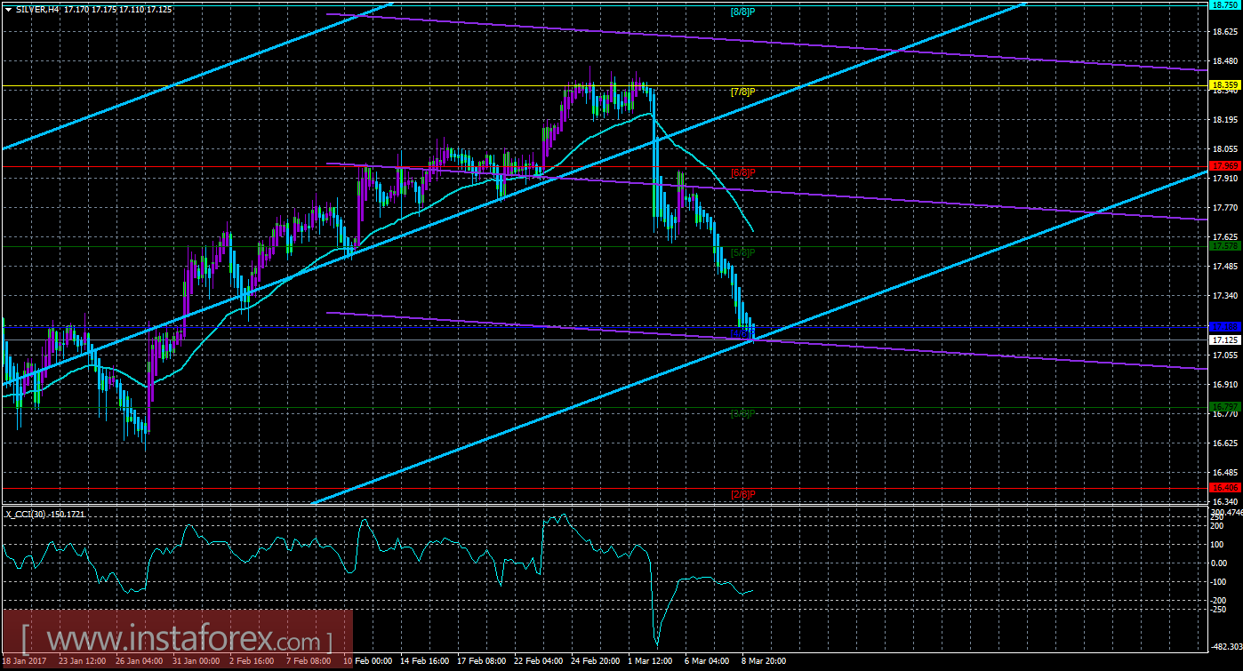1243x671 pixels.
Task: Click the -482.303 CCI scale value
Action: (1226, 648)
